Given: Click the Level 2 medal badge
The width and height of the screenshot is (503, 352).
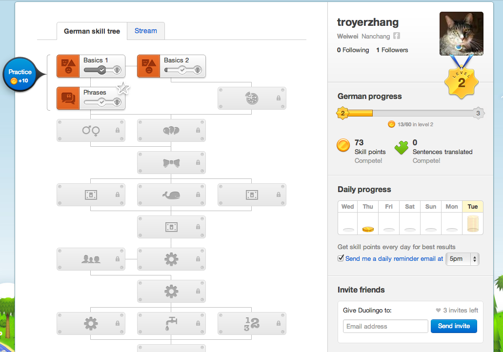Looking at the screenshot, I should (462, 82).
